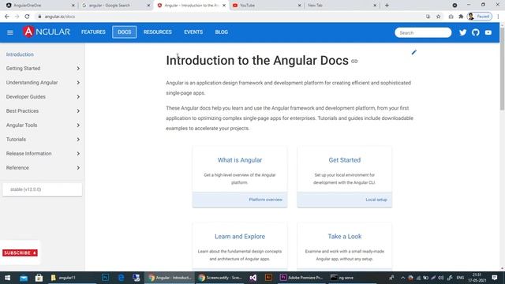Open the stable (v12.0.0) version dropdown

click(x=42, y=189)
